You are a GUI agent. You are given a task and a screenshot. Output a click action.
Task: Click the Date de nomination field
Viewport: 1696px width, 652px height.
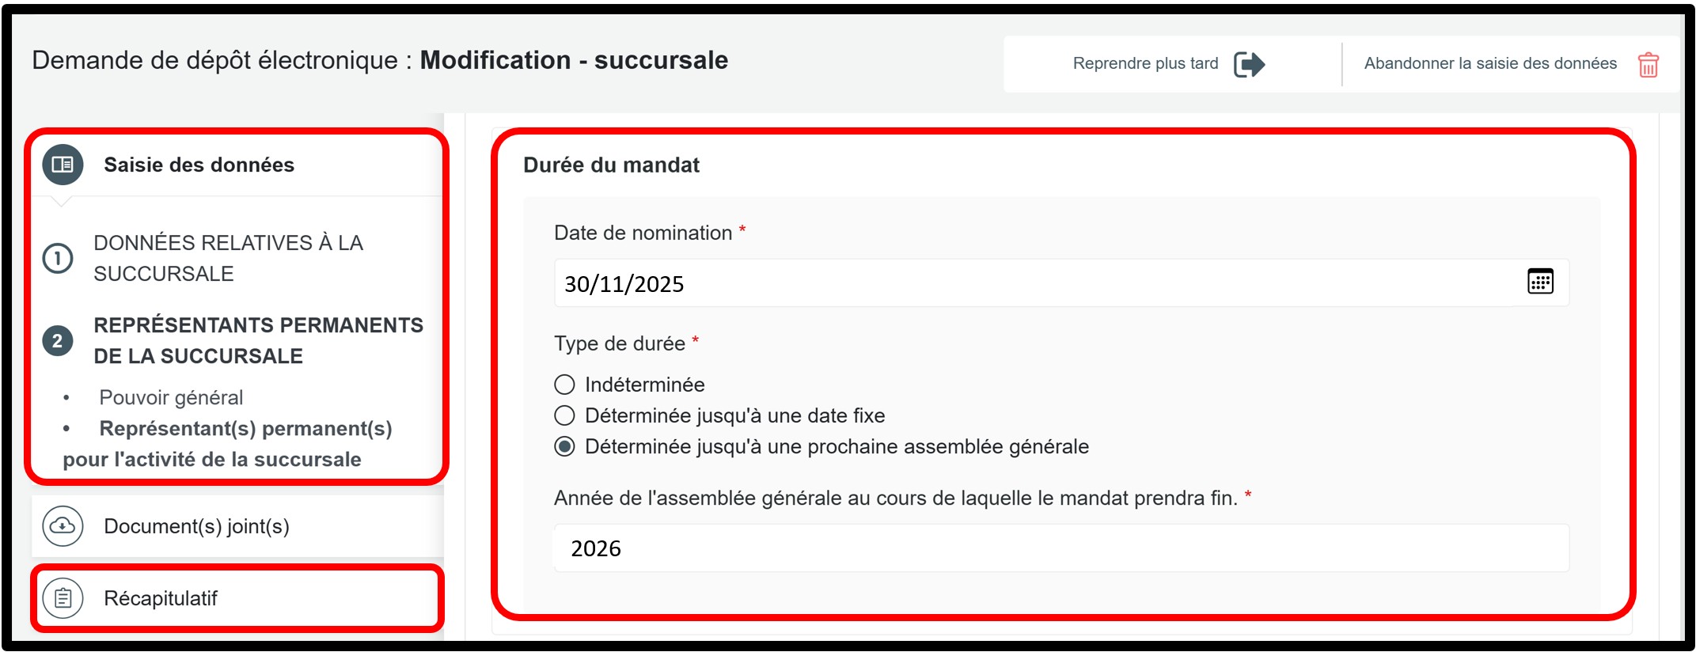(x=1029, y=283)
